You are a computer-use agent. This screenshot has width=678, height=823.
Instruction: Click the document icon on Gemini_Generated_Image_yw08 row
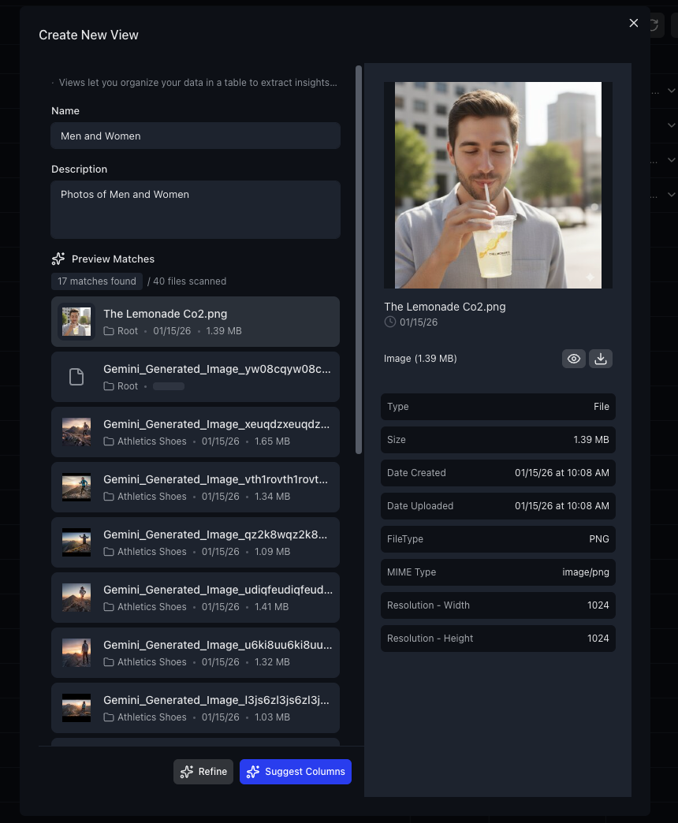pos(76,376)
